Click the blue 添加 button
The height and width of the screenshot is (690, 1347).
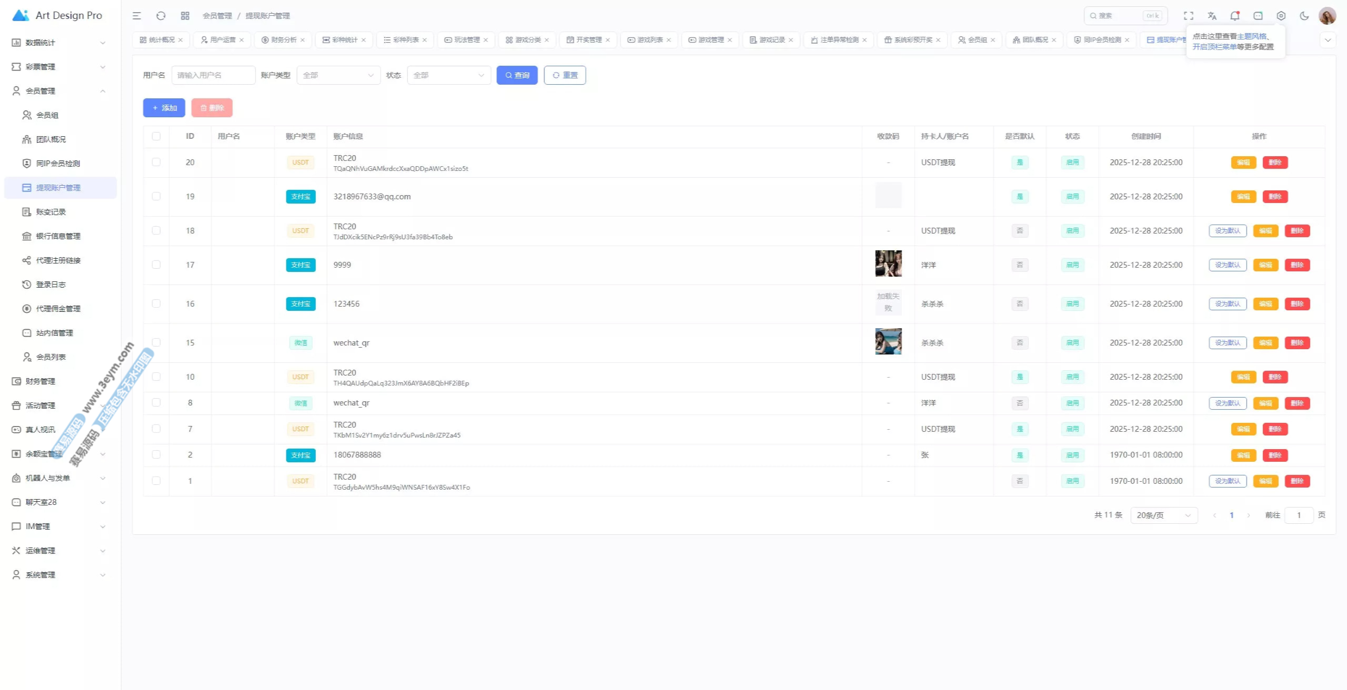point(164,108)
